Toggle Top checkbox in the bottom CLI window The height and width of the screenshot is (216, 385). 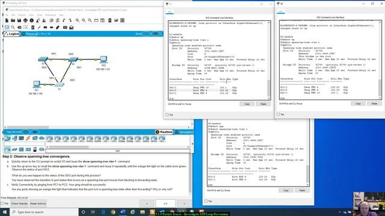206,201
